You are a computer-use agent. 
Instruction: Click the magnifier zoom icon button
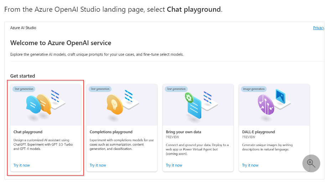pos(311,163)
